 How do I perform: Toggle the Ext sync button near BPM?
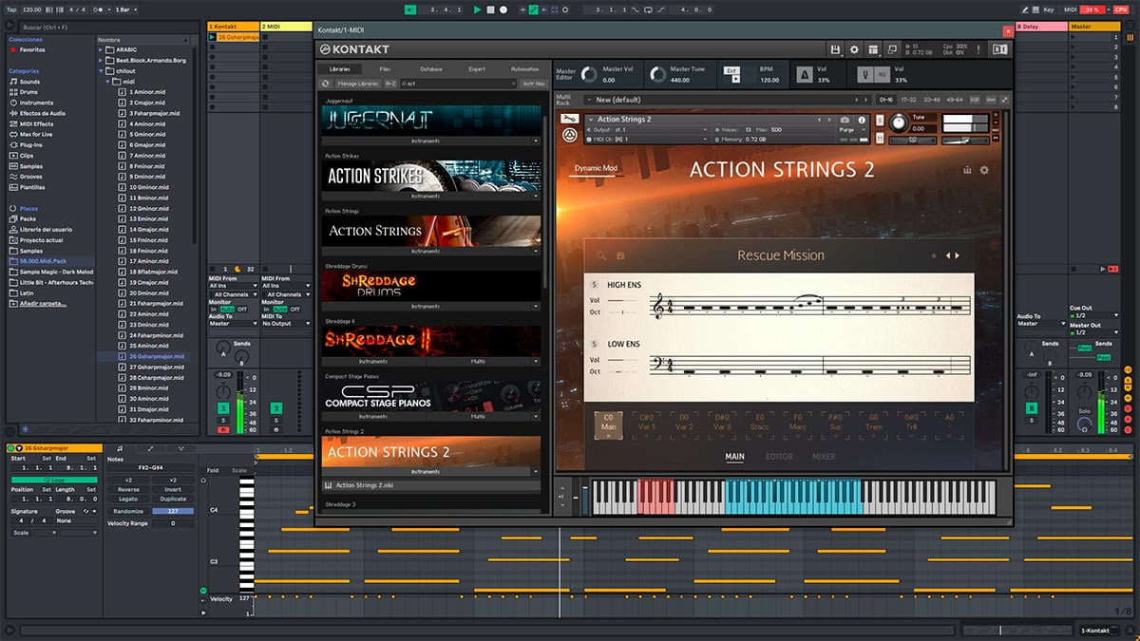coord(731,71)
